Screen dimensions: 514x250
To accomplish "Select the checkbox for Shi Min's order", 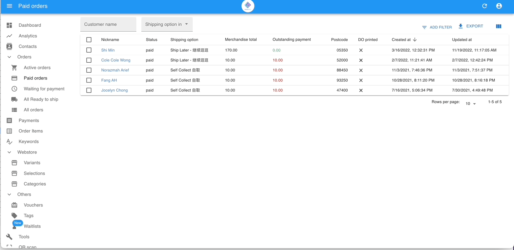I will [x=89, y=50].
